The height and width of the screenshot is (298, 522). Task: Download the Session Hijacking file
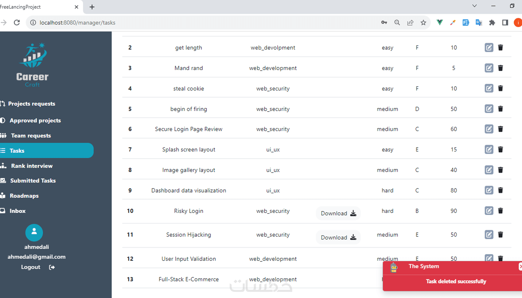pos(338,237)
